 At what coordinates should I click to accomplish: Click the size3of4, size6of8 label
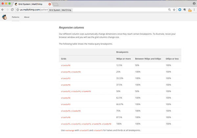(x=71, y=111)
